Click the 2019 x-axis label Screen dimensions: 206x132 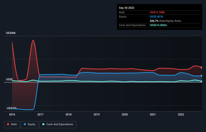coord(97,114)
